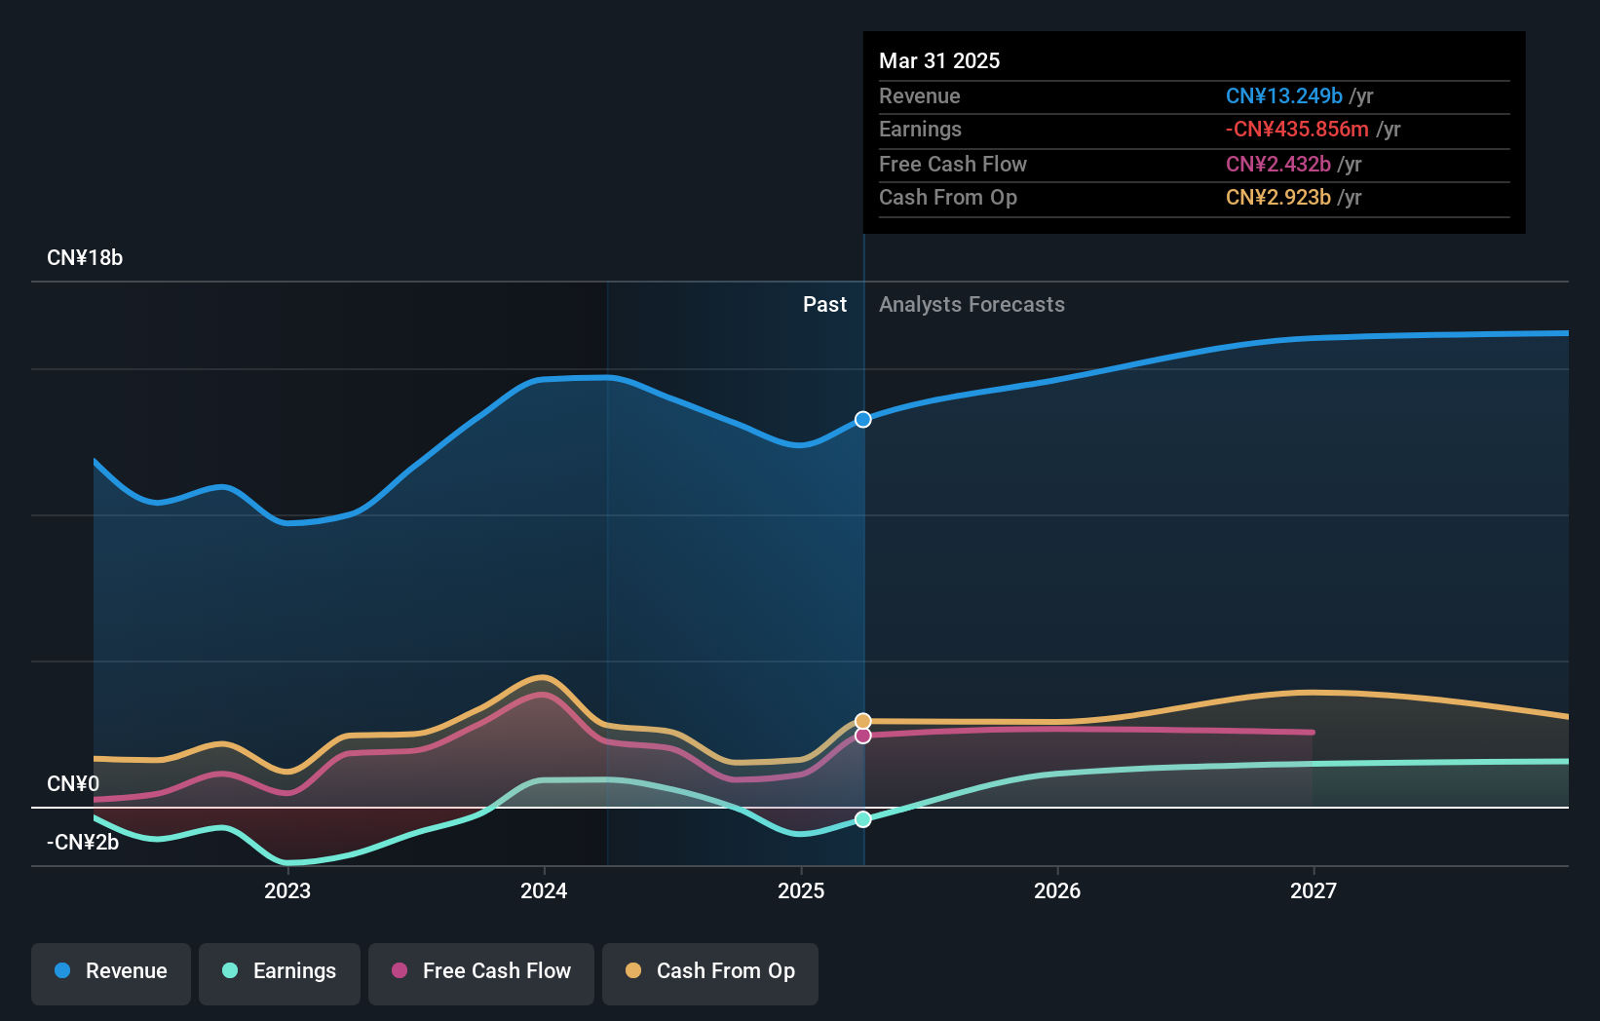
Task: Click the 2023 axis label
Action: pyautogui.click(x=287, y=890)
